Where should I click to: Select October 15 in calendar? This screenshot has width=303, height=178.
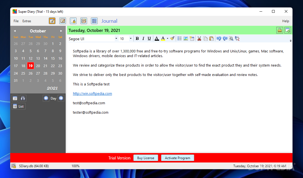coord(53,59)
